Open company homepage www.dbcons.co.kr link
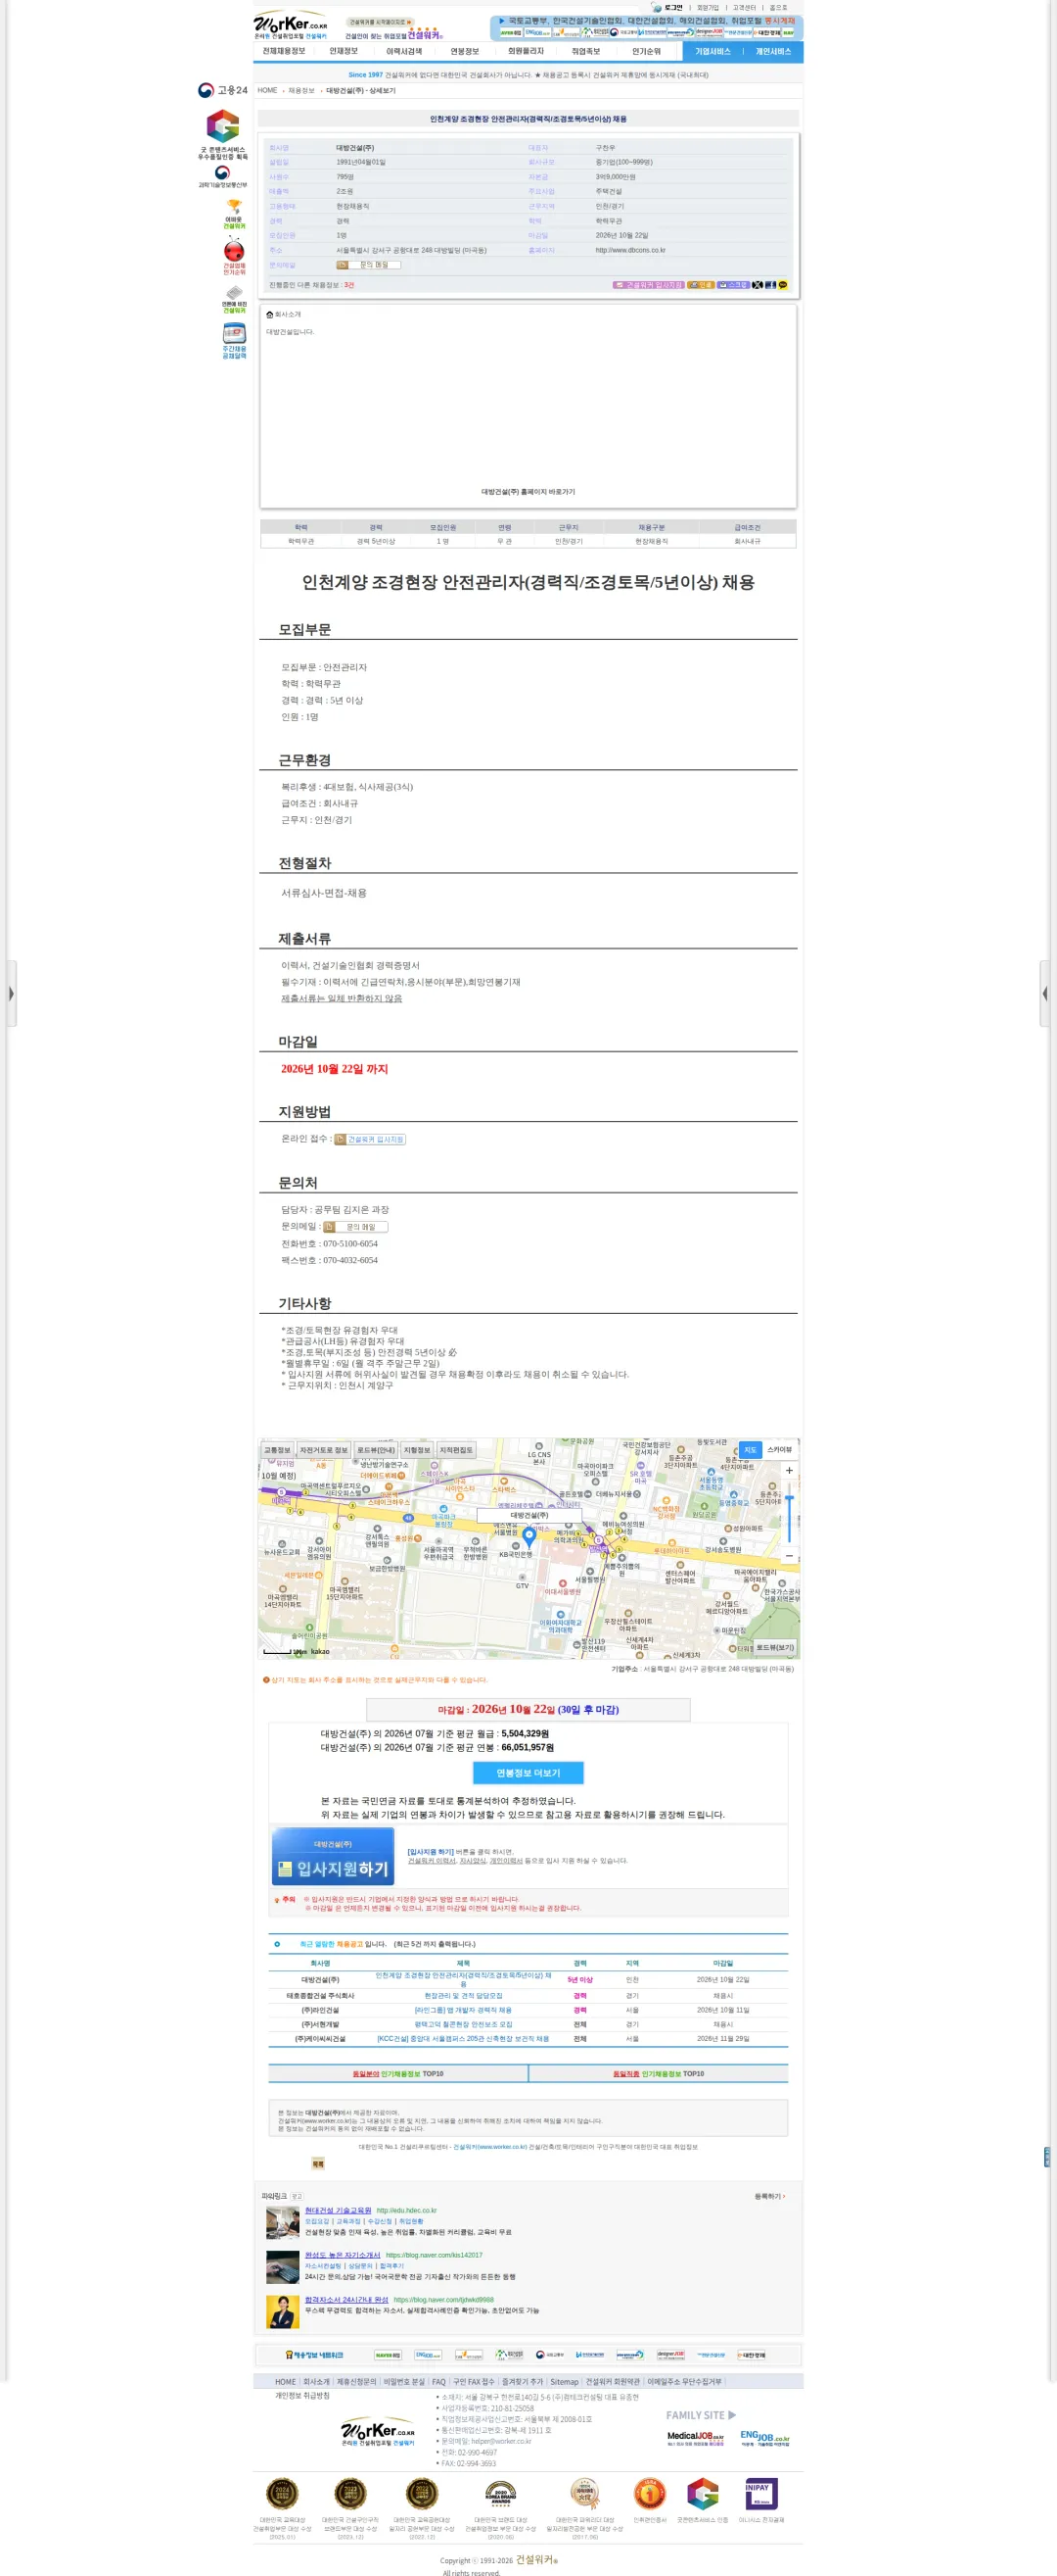The image size is (1057, 2576). 630,250
